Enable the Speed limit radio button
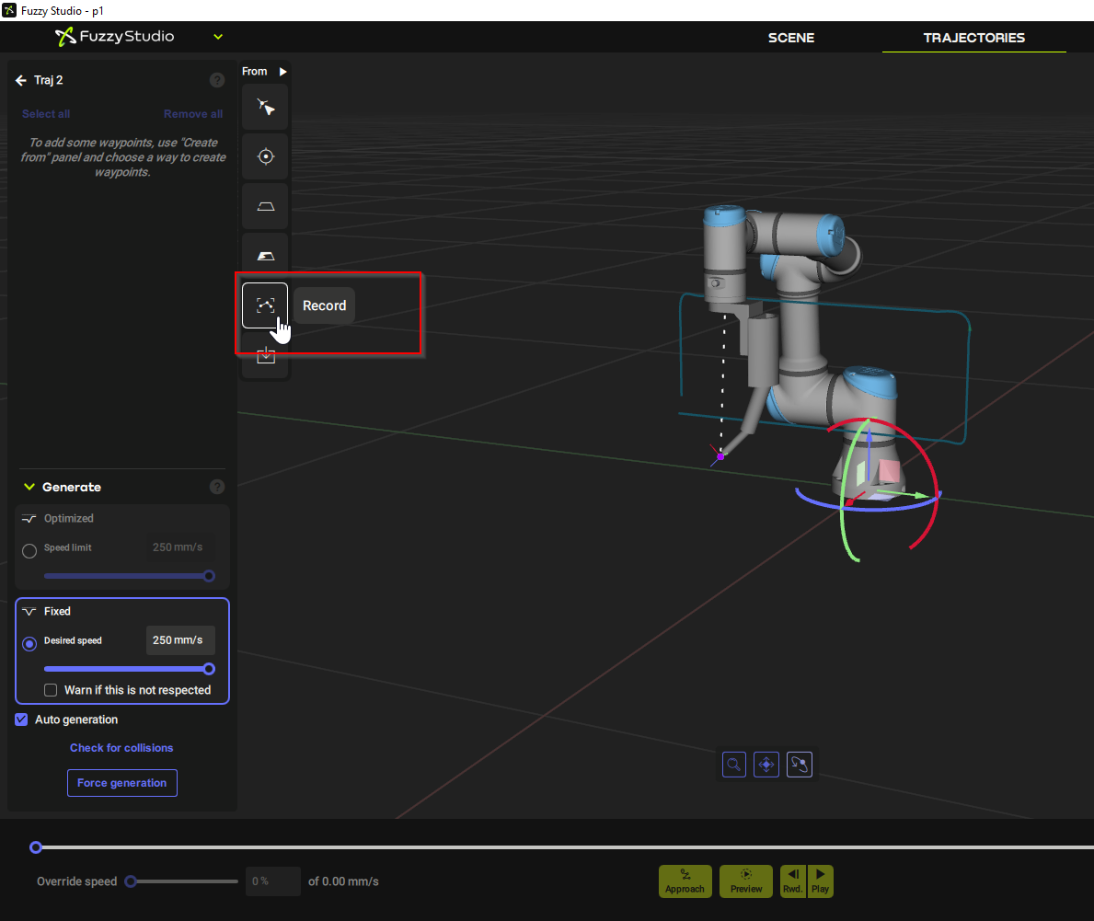 [29, 550]
